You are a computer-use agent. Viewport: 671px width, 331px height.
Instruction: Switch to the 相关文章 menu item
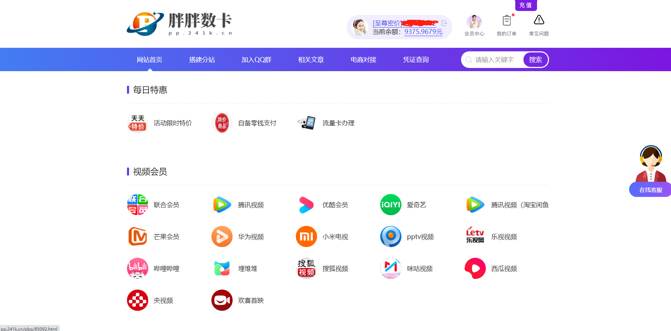[x=311, y=59]
